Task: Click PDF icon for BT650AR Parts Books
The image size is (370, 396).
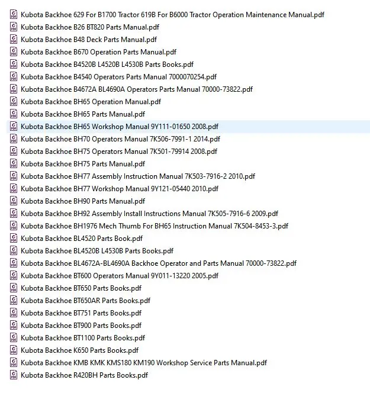Action: (x=14, y=301)
